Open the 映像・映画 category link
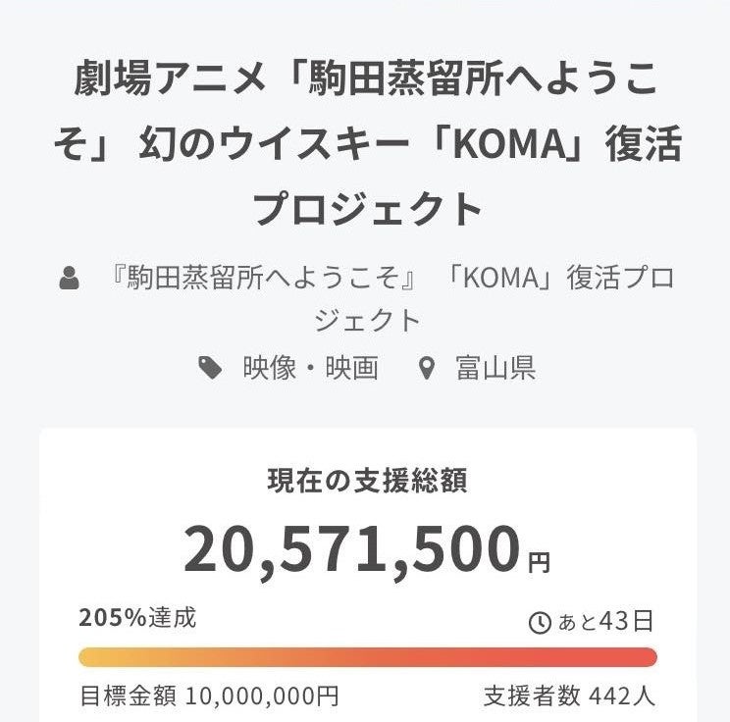Image resolution: width=730 pixels, height=722 pixels. [x=311, y=368]
